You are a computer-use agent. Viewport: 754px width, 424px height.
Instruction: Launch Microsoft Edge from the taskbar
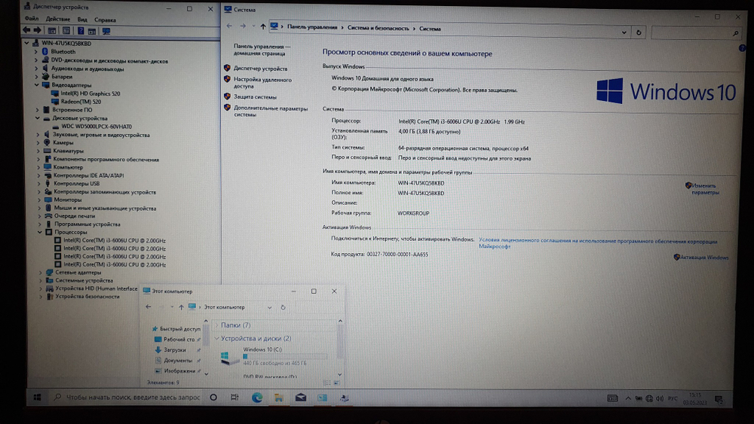(257, 398)
